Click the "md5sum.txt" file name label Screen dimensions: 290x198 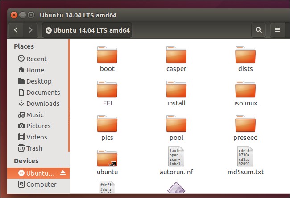246,172
